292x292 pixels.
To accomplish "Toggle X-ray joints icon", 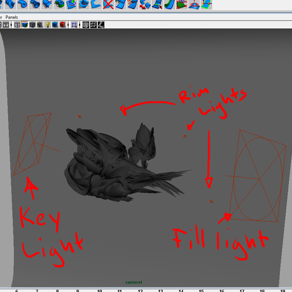I will click(101, 25).
